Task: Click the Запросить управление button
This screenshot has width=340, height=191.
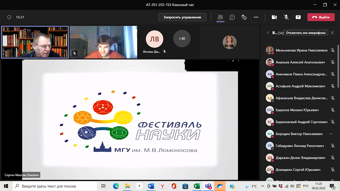Action: (182, 17)
